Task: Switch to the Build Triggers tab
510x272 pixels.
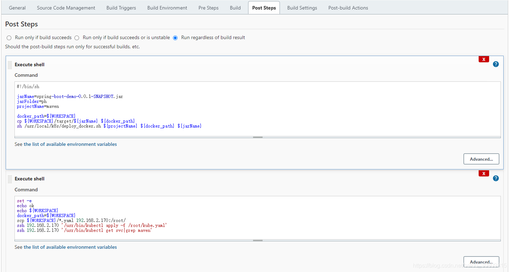Action: coord(121,7)
